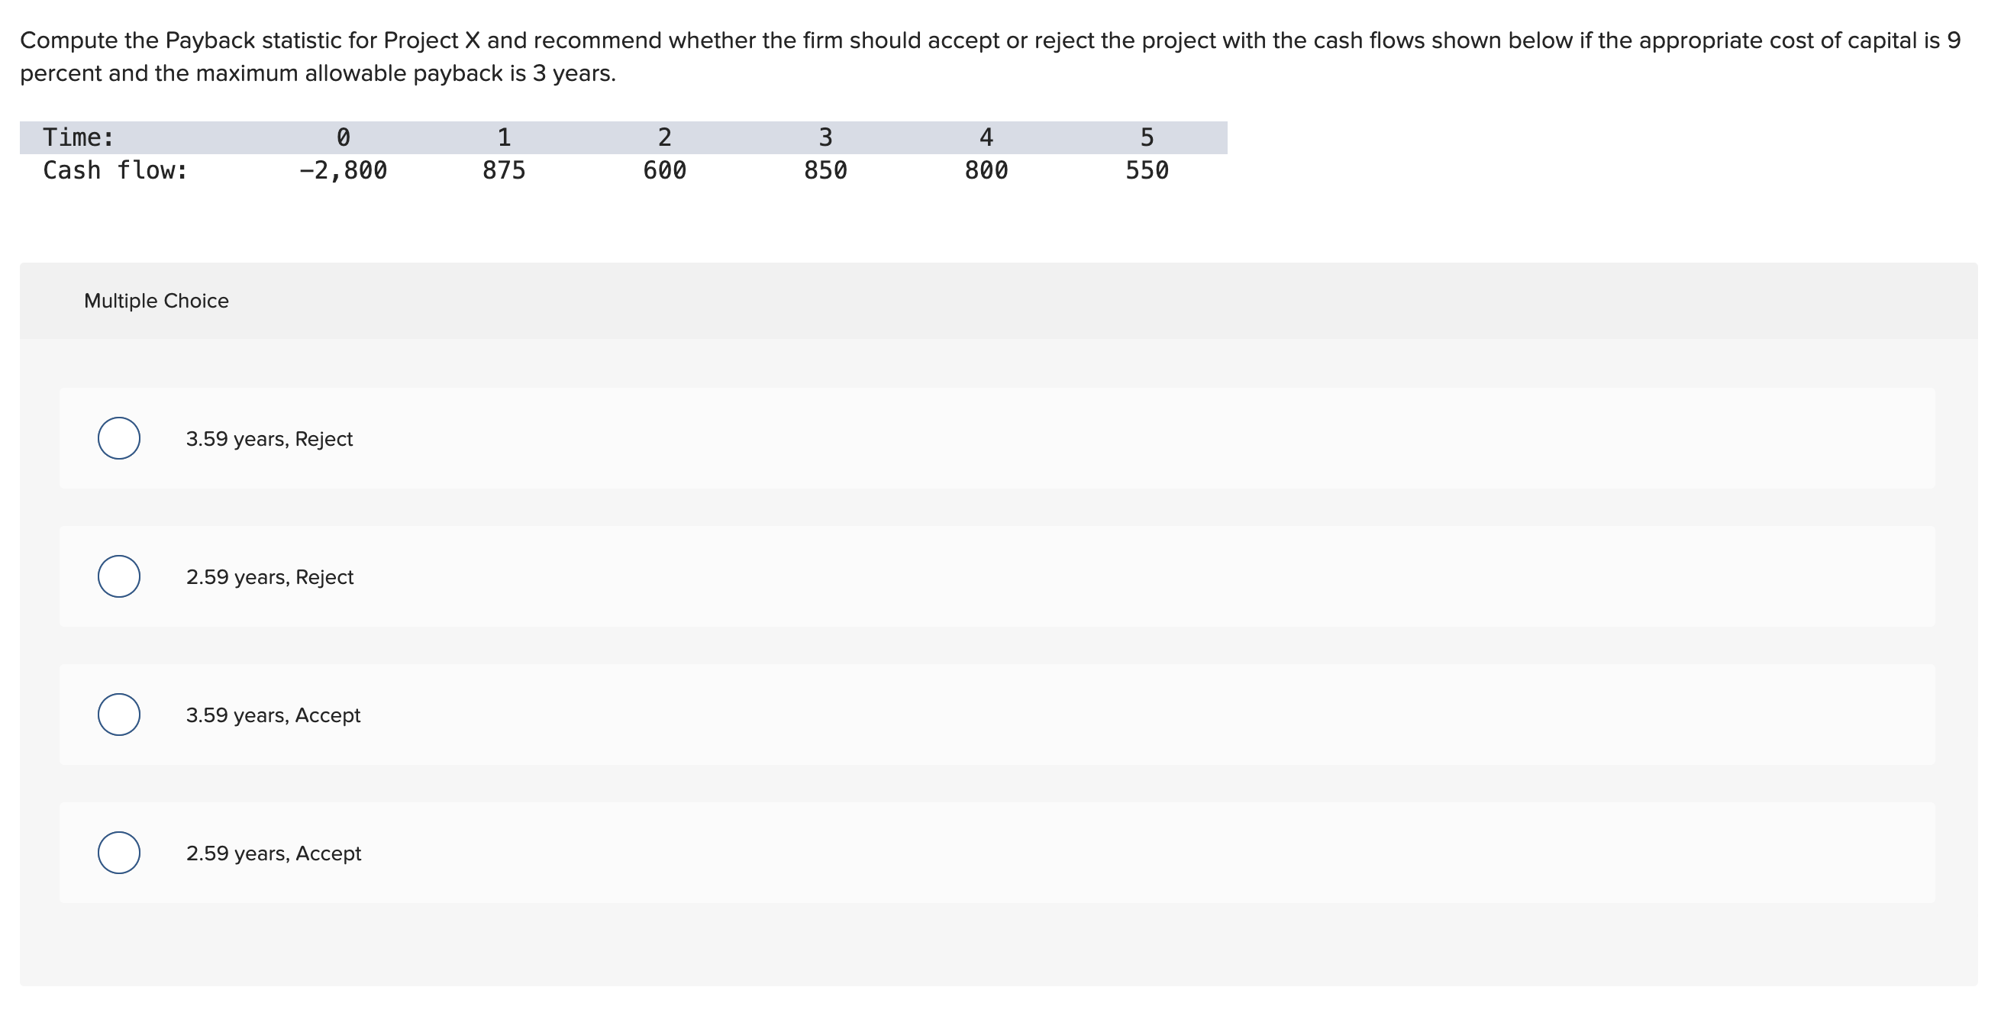Select the "2.59 years, Accept" radio button
Image resolution: width=2001 pixels, height=1013 pixels.
point(118,853)
